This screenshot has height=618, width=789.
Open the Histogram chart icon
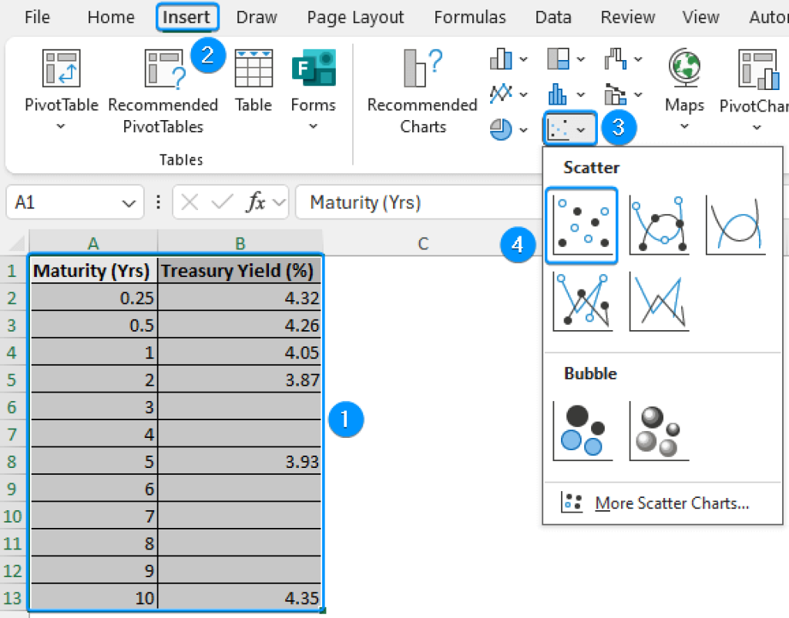tap(559, 93)
